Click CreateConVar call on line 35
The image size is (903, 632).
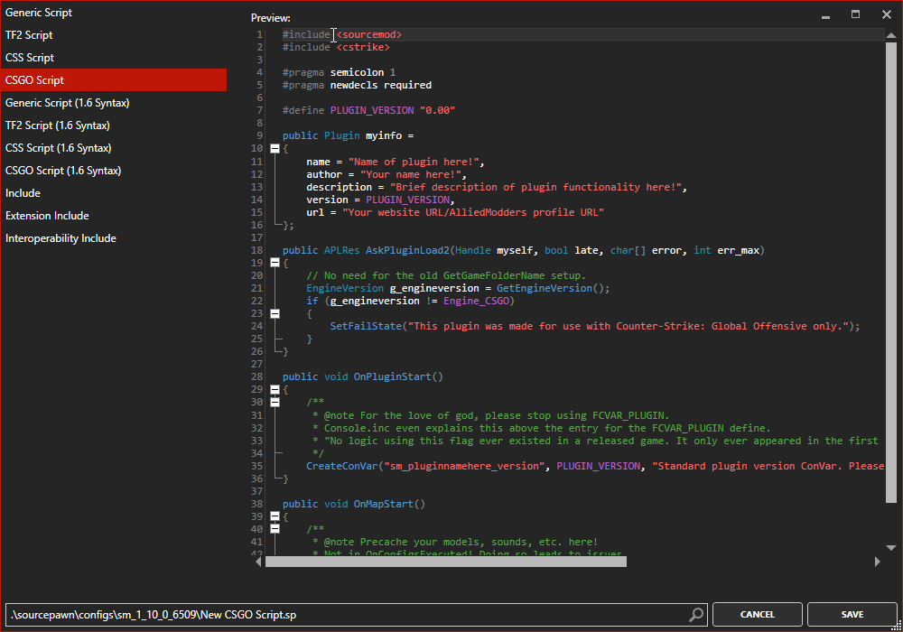[342, 466]
